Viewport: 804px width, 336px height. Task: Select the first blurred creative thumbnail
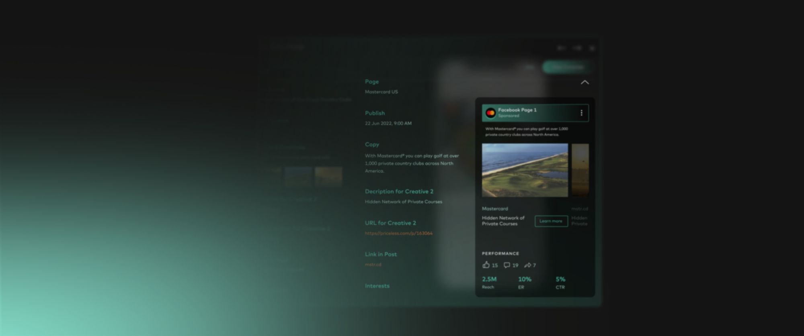pos(298,177)
